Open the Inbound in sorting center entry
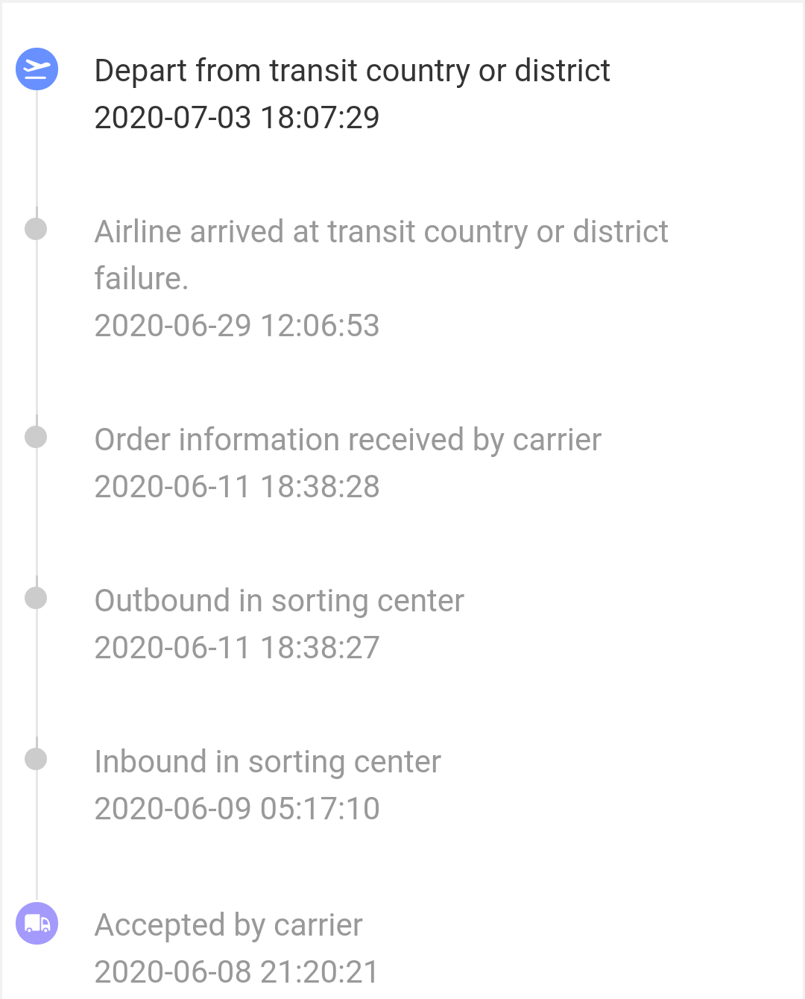Viewport: 805px width, 999px height. pos(268,762)
